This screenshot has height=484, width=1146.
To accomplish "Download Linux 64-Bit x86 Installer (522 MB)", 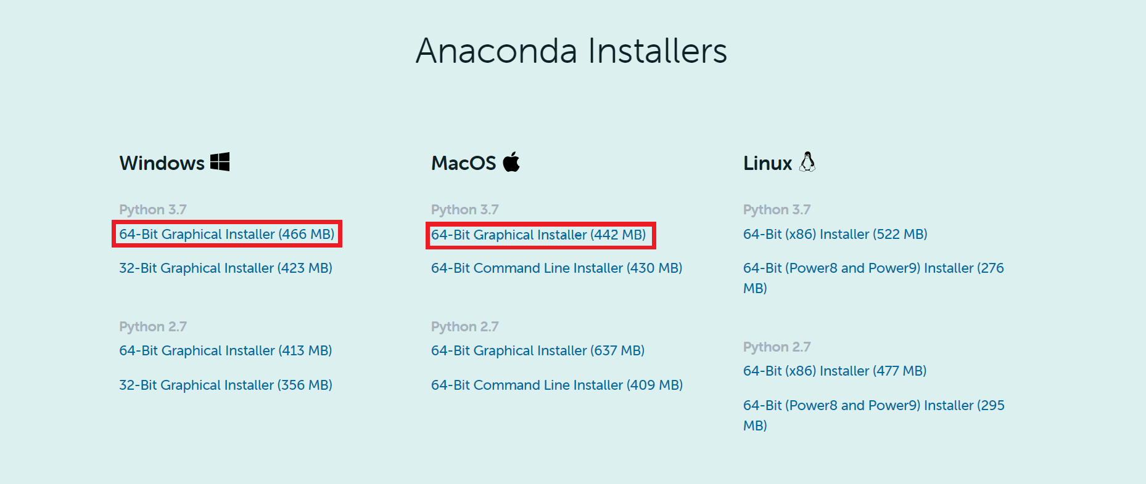I will pyautogui.click(x=835, y=234).
